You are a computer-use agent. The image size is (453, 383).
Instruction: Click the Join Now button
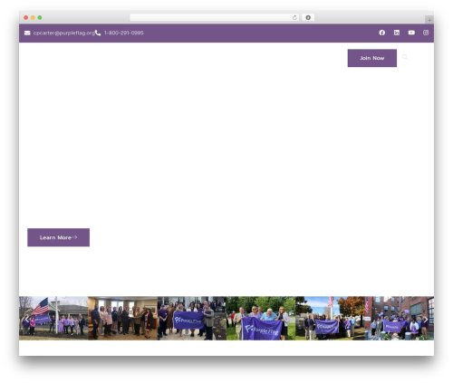[x=372, y=58]
